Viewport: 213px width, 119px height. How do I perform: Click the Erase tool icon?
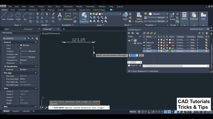53,14
